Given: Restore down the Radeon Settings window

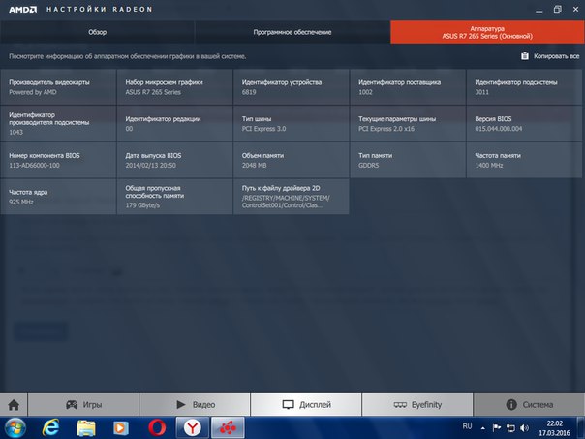Looking at the screenshot, I should tap(557, 10).
